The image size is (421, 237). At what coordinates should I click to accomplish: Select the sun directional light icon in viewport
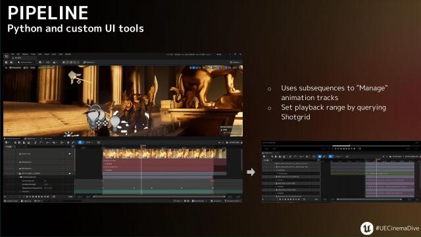click(69, 134)
